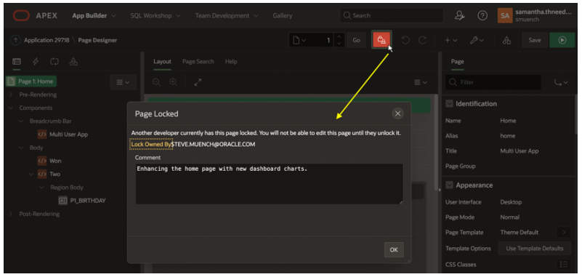
Task: Switch to the Help tab
Action: tap(231, 62)
